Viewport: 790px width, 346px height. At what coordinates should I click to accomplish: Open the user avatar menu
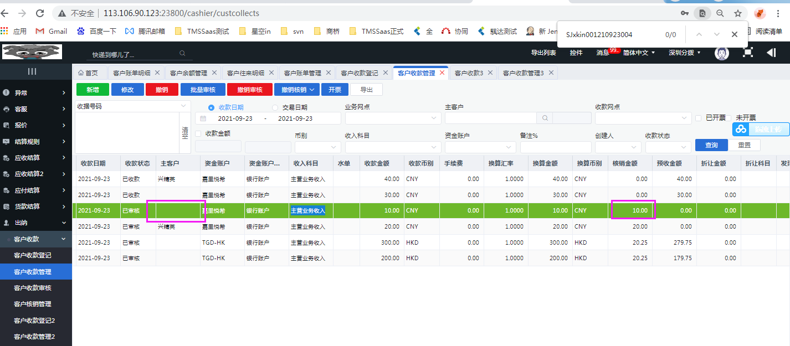coord(721,53)
